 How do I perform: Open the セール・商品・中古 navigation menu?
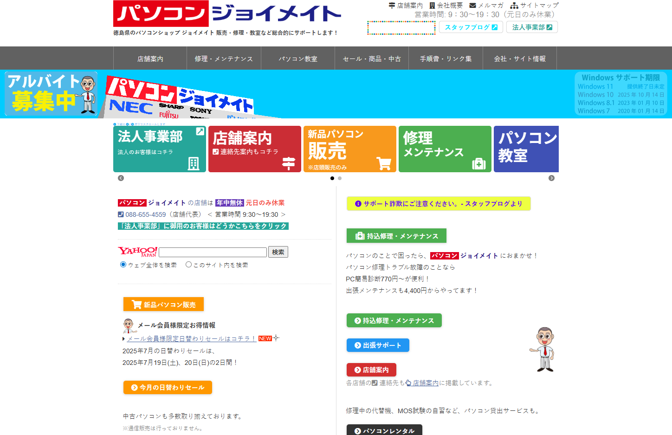pyautogui.click(x=372, y=58)
